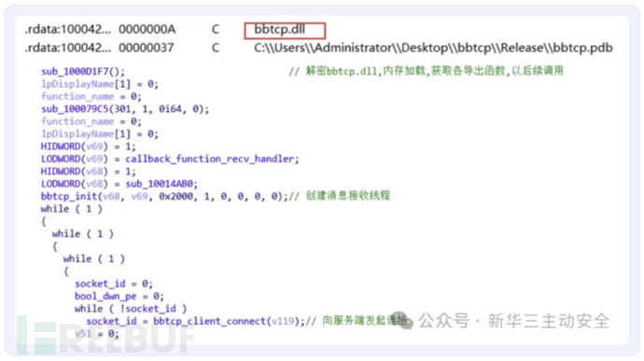This screenshot has width=644, height=361.
Task: Select the bbtcp_client_connect function name
Action: (209, 322)
